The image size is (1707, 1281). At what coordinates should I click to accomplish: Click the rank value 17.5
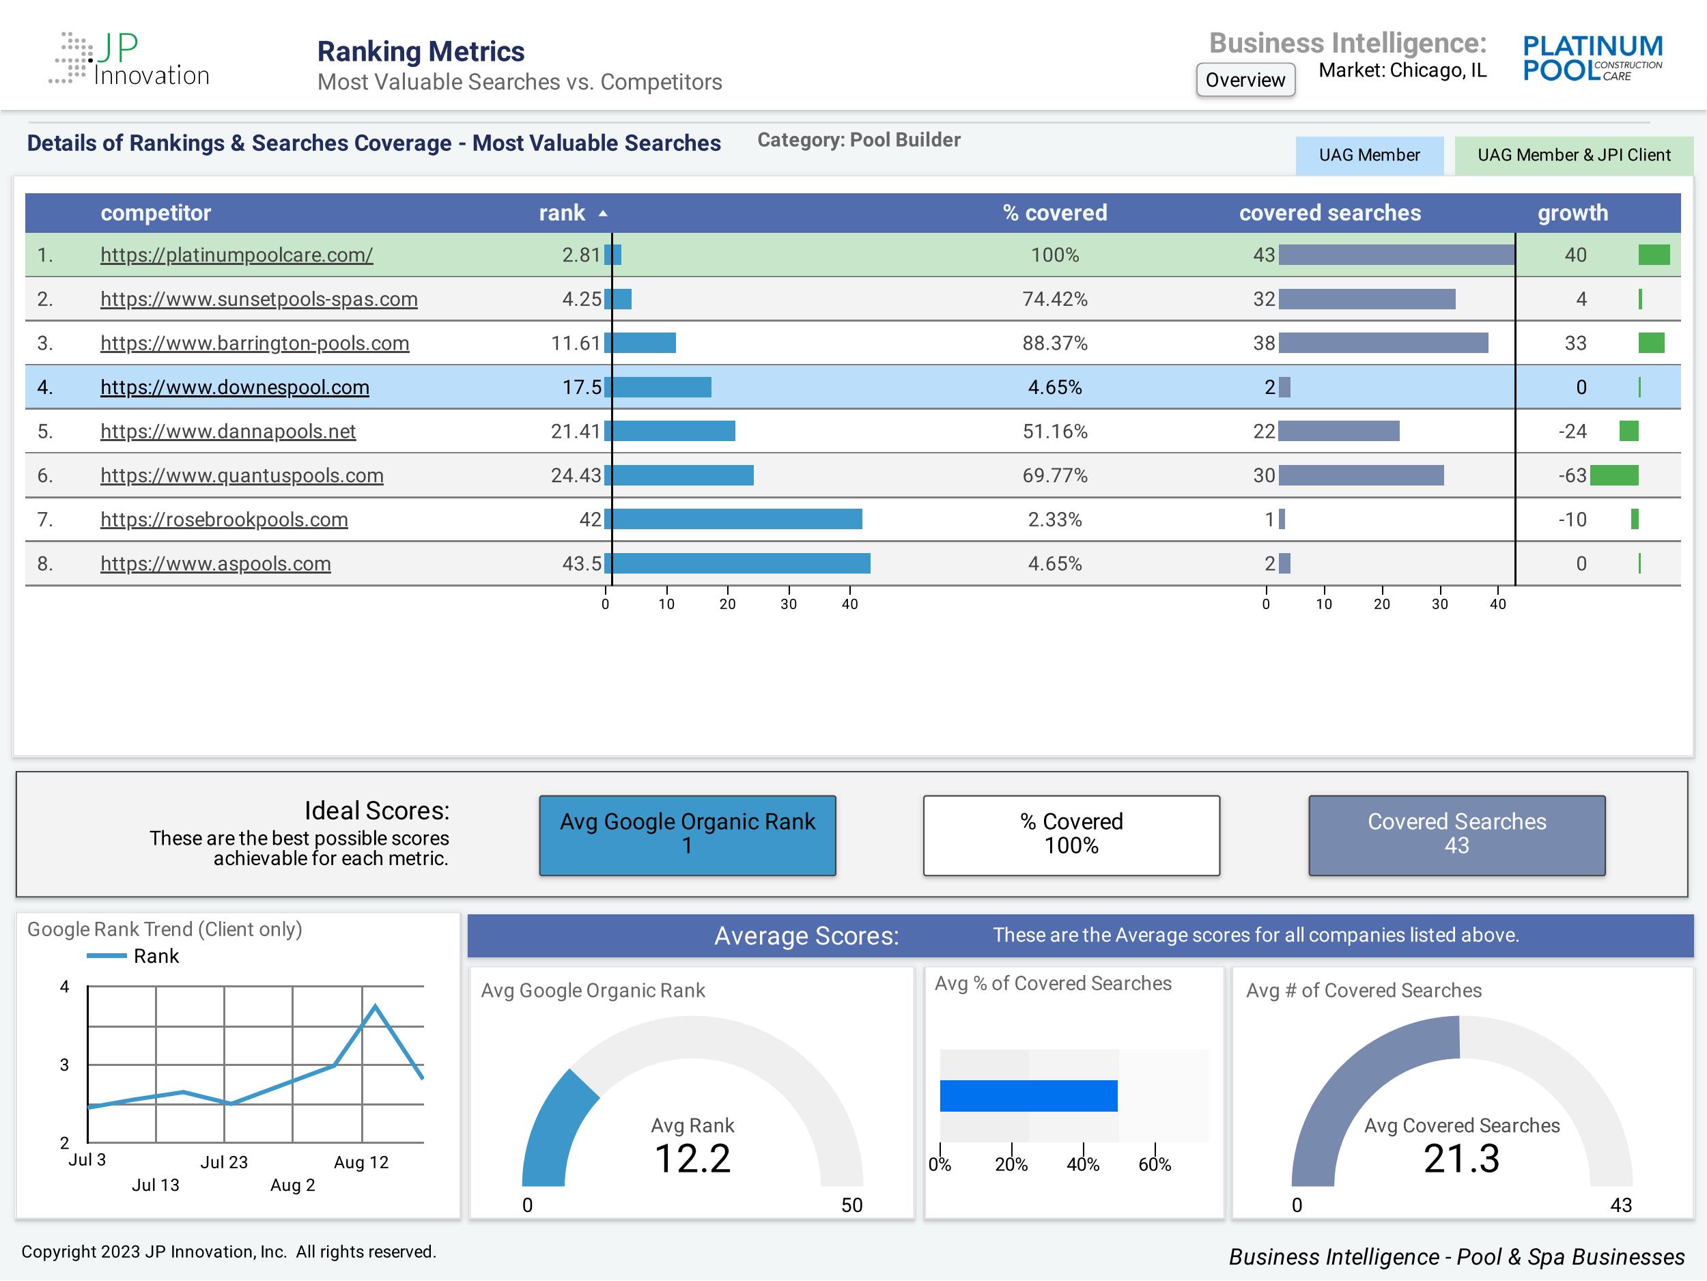(581, 386)
